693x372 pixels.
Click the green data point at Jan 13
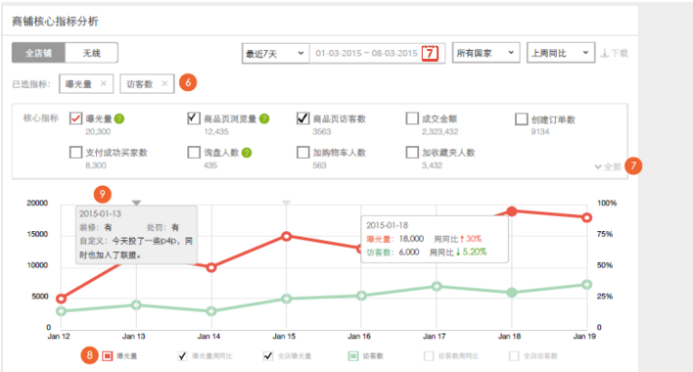tap(137, 304)
